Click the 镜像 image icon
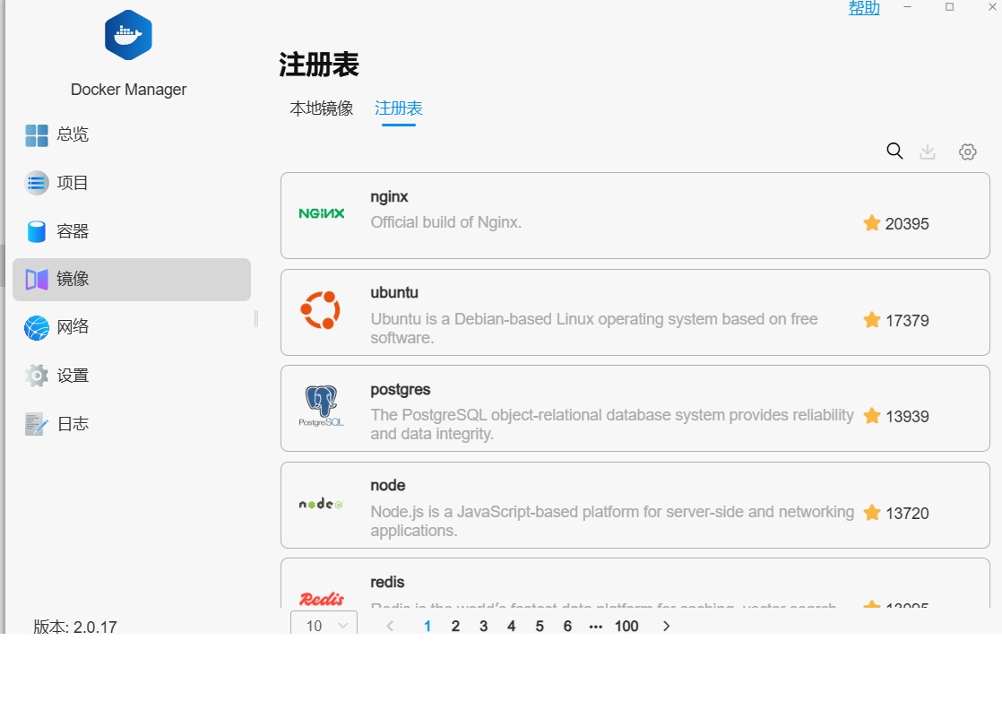 click(x=37, y=280)
